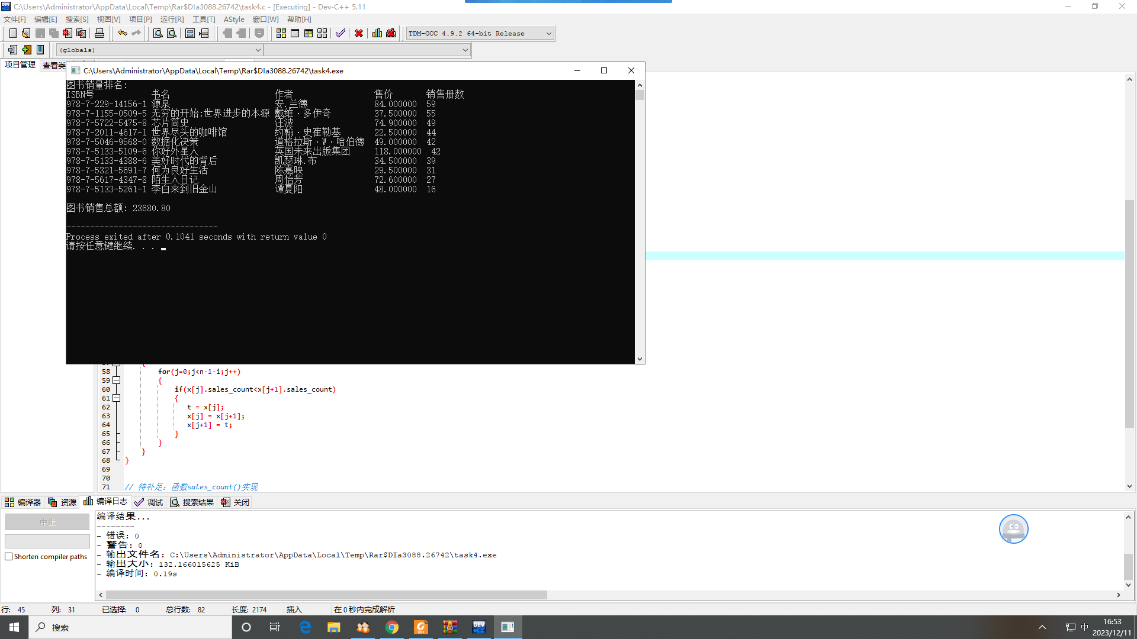The height and width of the screenshot is (639, 1137).
Task: Click the compile log horizontal scrollbar
Action: coord(326,595)
